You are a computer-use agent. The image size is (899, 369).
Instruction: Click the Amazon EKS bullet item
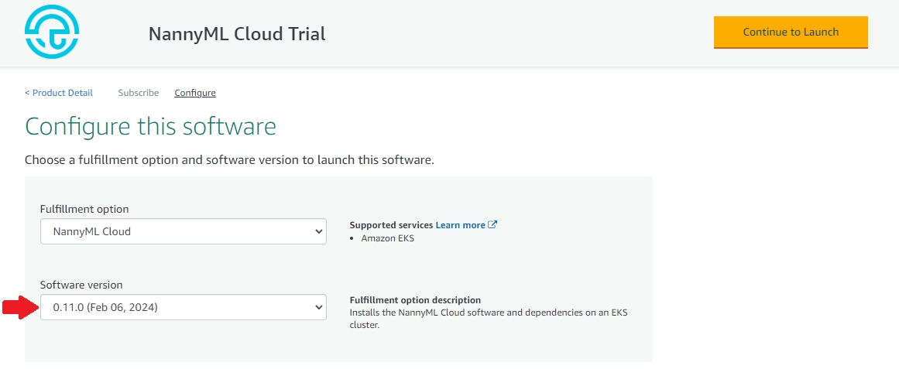tap(388, 238)
